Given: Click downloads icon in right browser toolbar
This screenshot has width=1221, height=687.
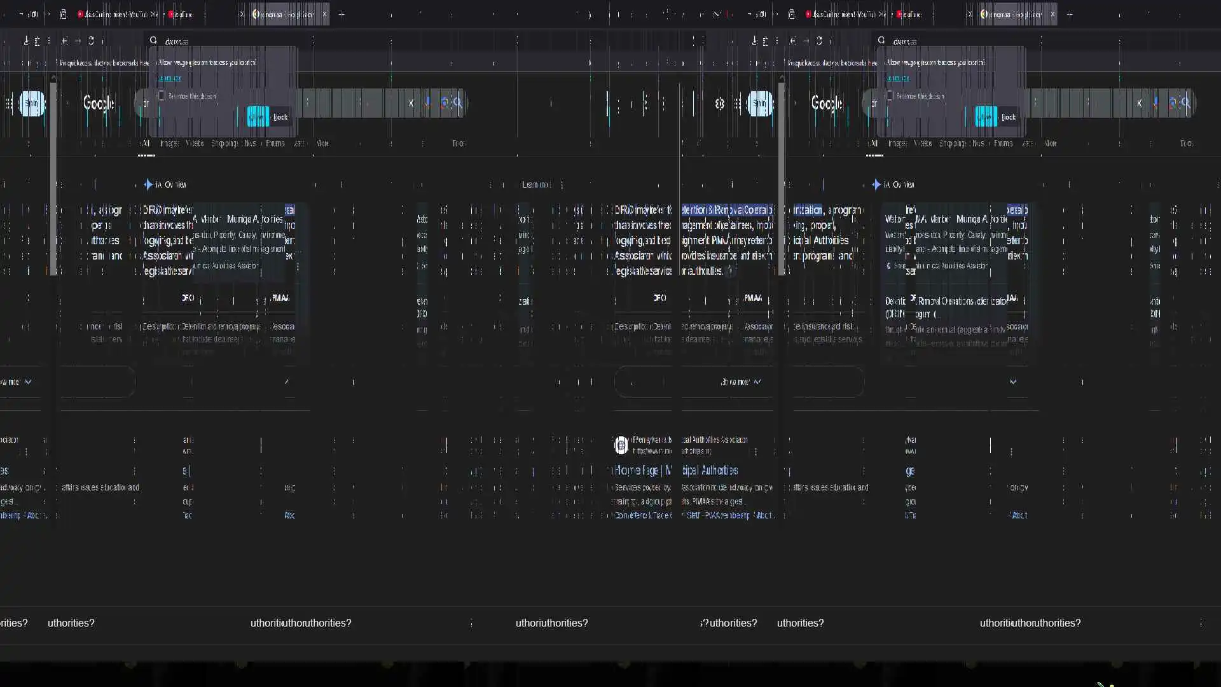Looking at the screenshot, I should coord(754,41).
